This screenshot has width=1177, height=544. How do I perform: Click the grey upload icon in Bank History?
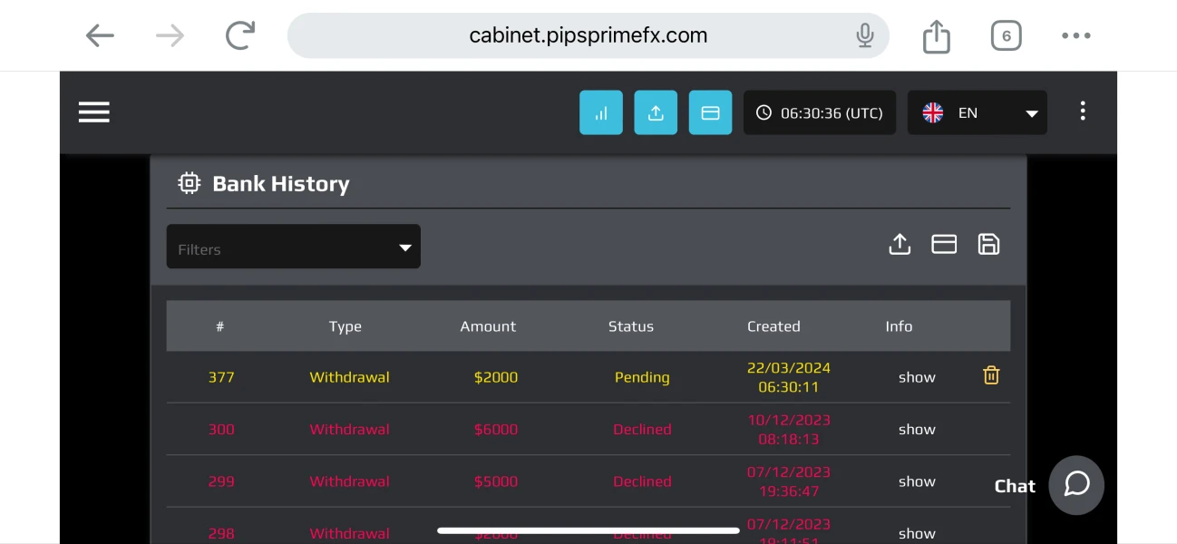point(900,244)
